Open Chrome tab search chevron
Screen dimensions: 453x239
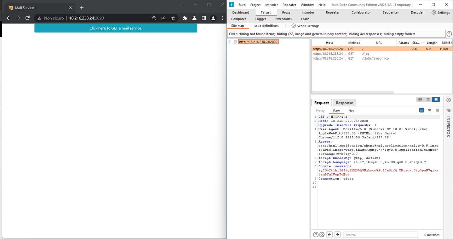(x=182, y=5)
